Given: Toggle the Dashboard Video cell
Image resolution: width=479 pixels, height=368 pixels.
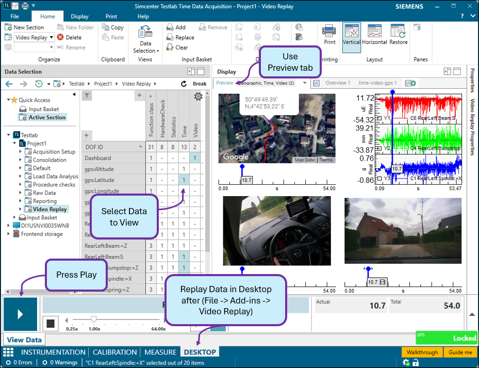Looking at the screenshot, I should tap(195, 158).
